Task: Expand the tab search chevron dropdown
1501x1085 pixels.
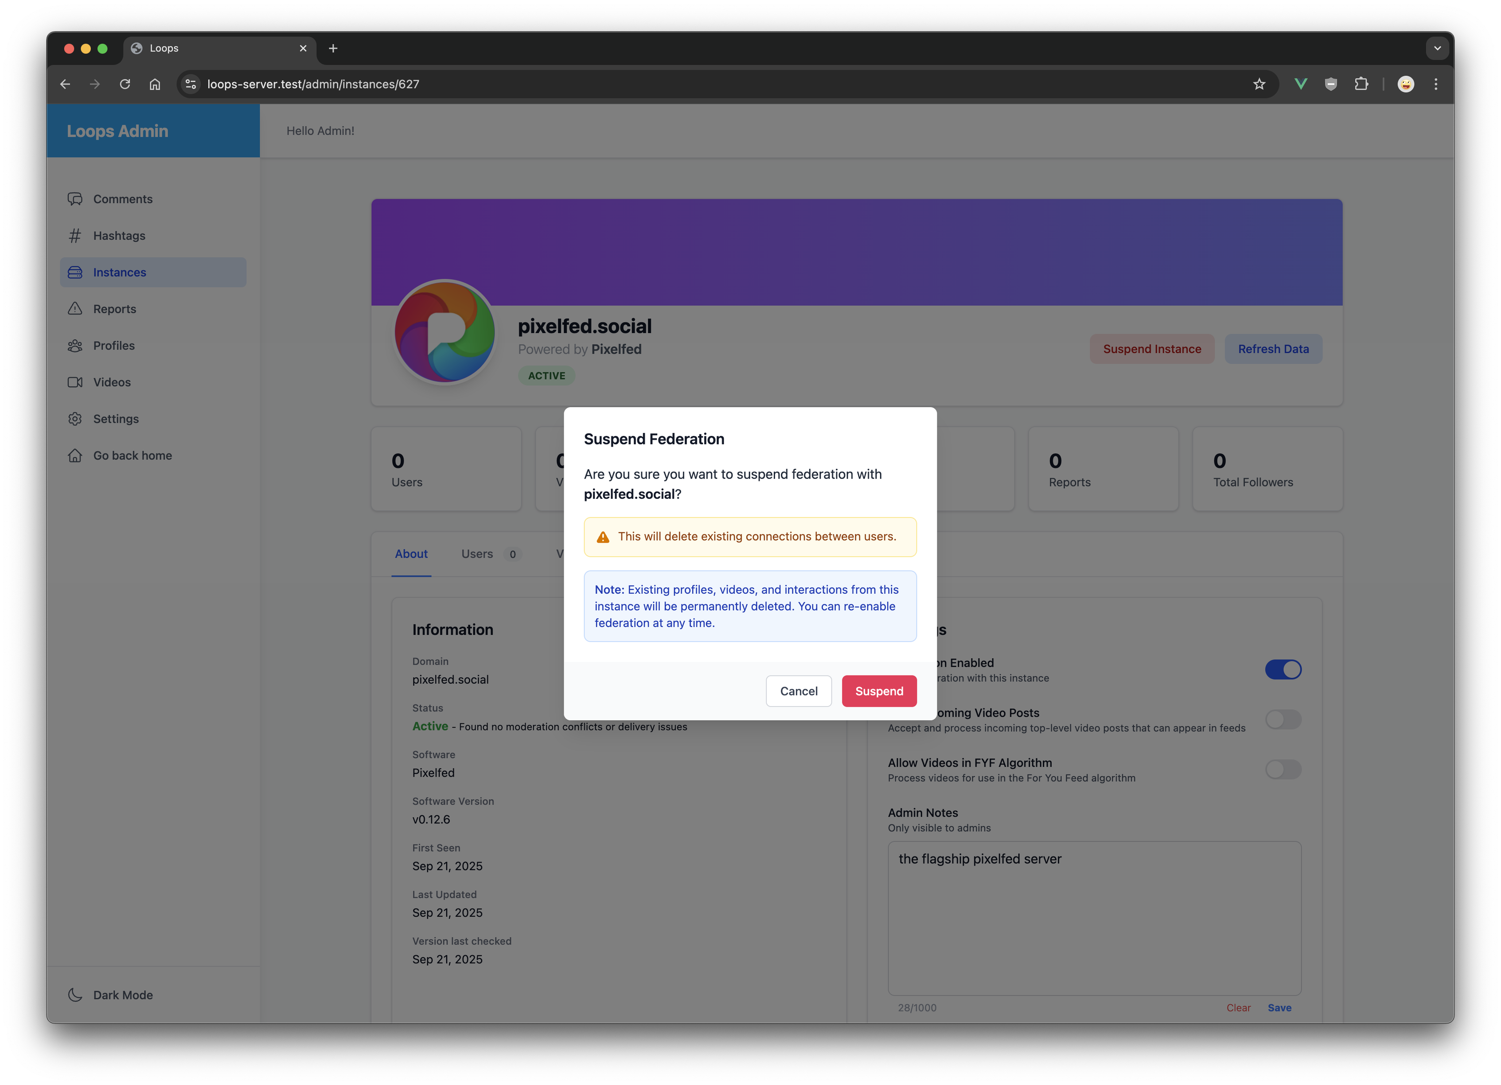Action: tap(1437, 48)
